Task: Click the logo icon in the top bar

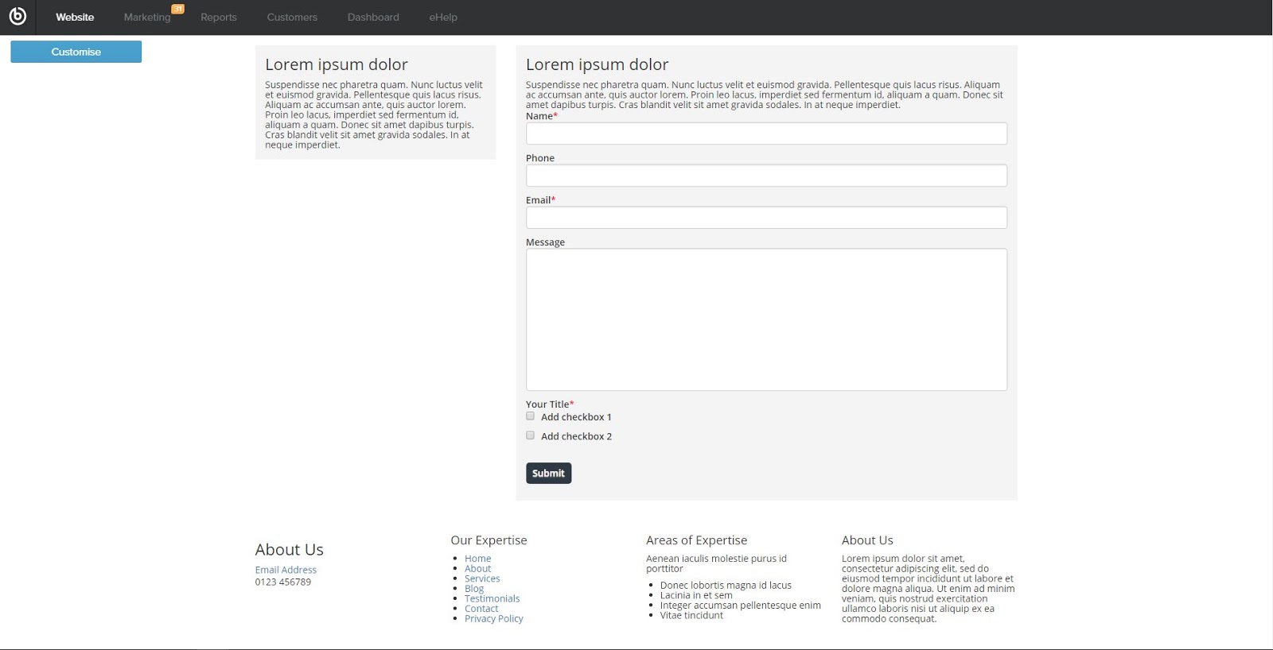Action: pos(18,17)
